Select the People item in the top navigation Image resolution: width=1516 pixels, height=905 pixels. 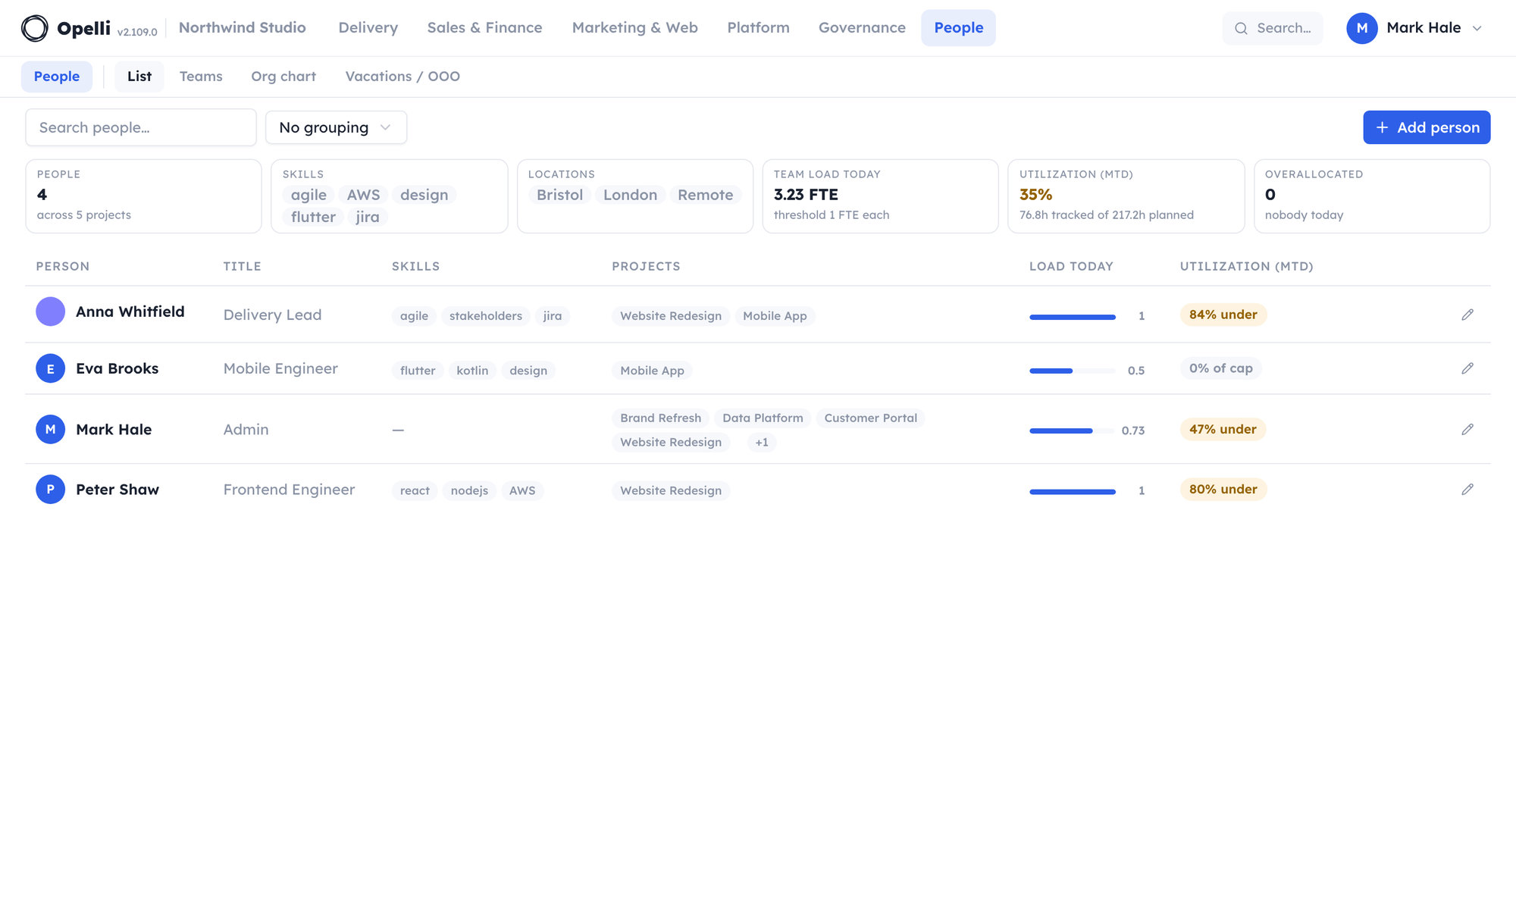(959, 28)
